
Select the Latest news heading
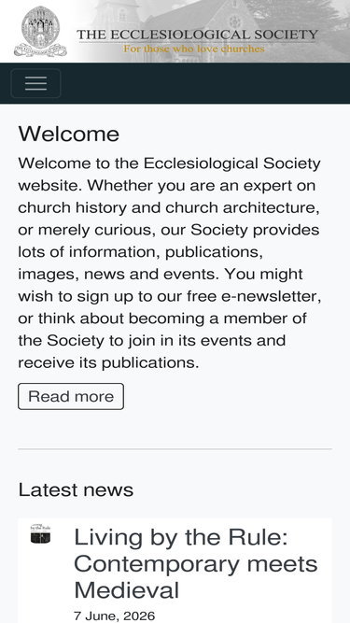76,489
